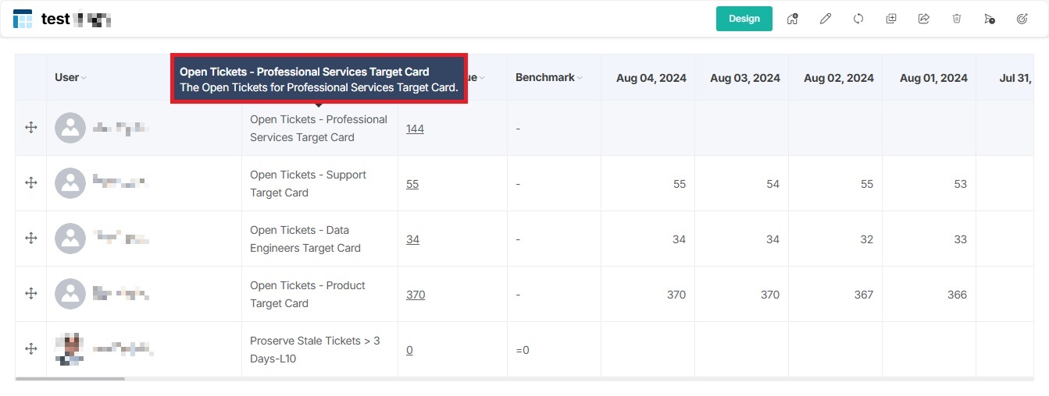Image resolution: width=1049 pixels, height=396 pixels.
Task: Click the add-to-home icon in toolbar
Action: point(792,19)
